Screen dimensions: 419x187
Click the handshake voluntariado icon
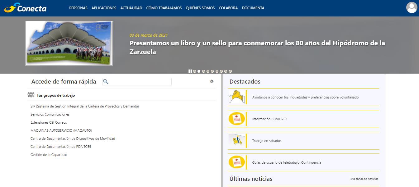(x=236, y=97)
